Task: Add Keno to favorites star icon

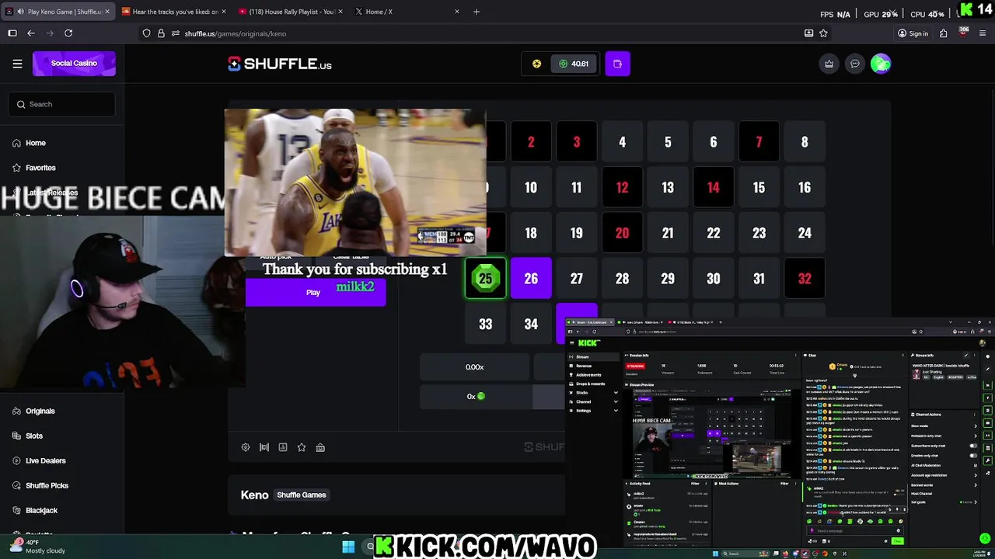Action: click(x=302, y=447)
